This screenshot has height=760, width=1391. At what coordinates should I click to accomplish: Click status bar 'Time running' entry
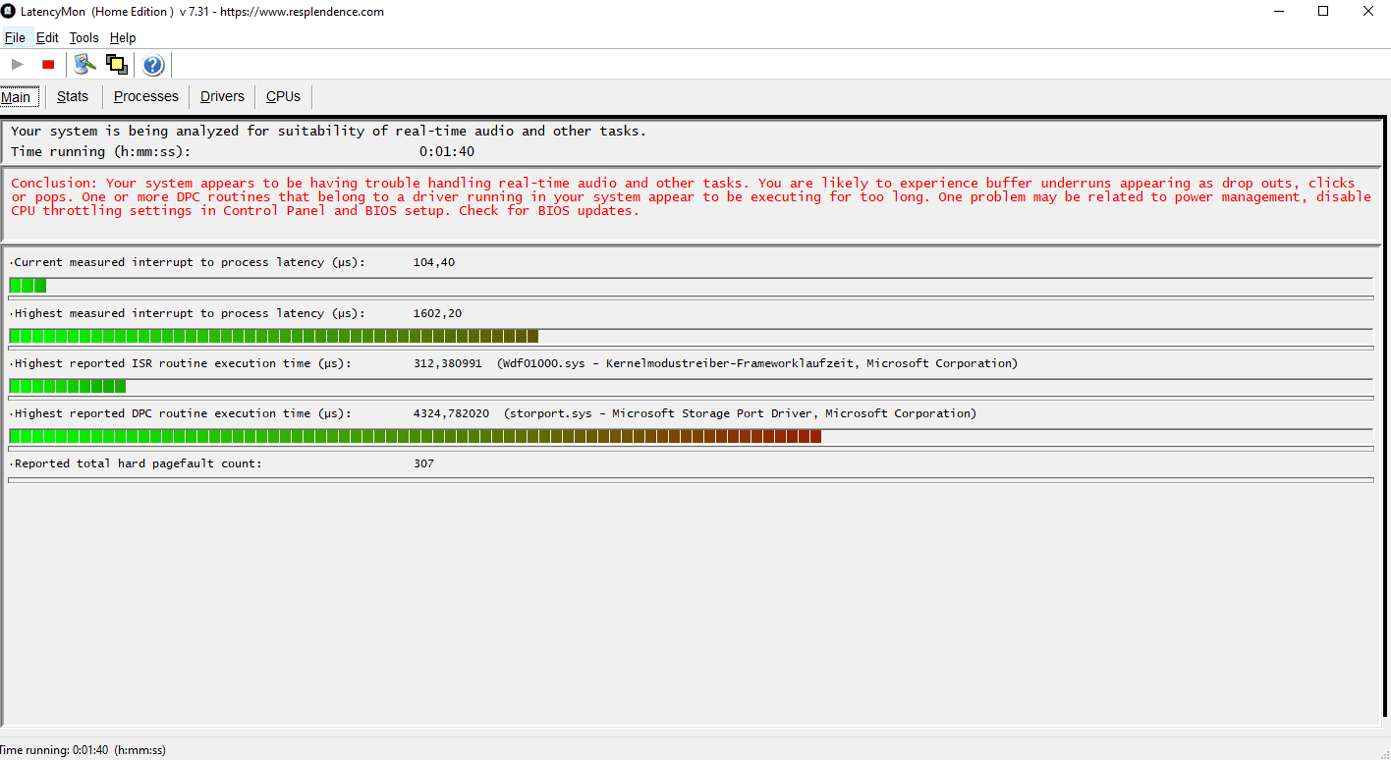pos(83,749)
